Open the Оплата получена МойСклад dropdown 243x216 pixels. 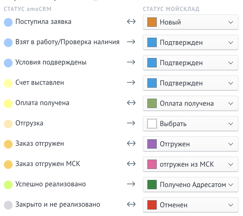190,103
